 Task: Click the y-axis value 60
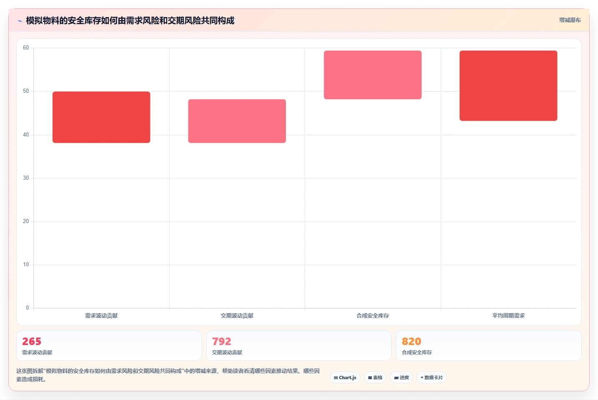coord(26,48)
